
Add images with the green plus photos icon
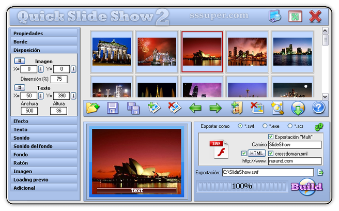[154, 108]
